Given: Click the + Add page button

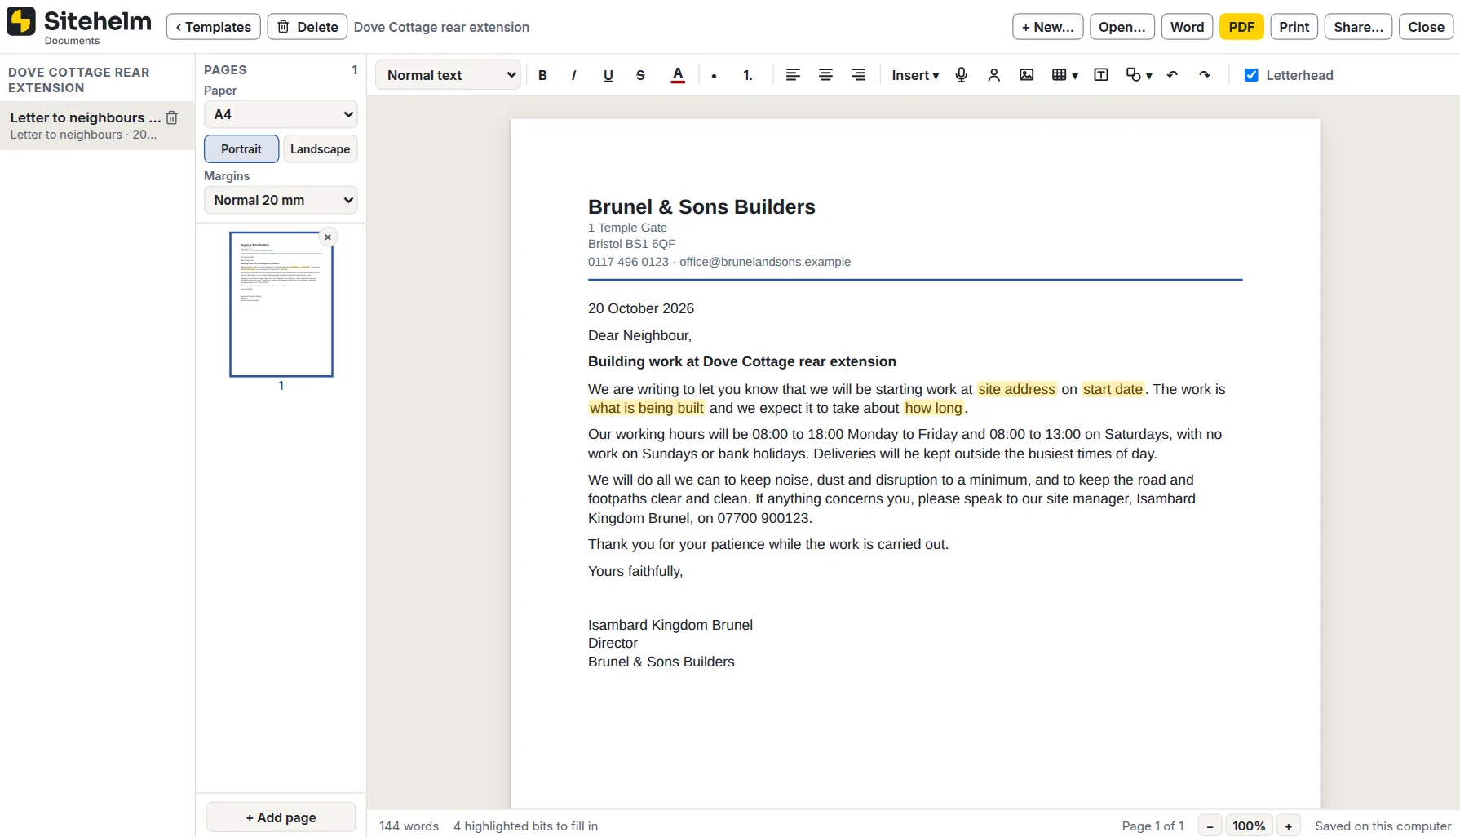Looking at the screenshot, I should click(x=281, y=817).
